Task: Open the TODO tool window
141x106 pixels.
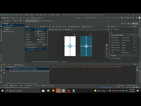Action: [x=6, y=85]
